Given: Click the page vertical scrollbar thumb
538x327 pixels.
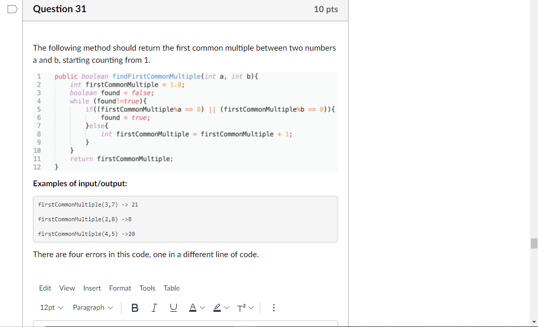Looking at the screenshot, I should coord(534,243).
